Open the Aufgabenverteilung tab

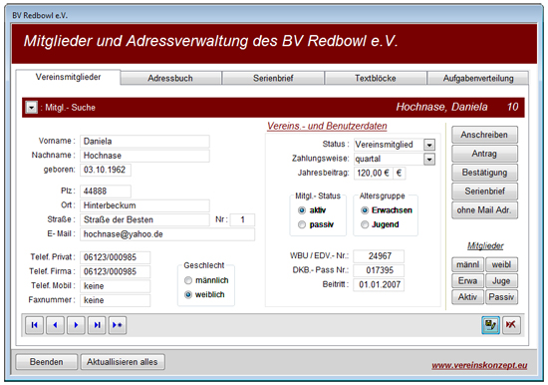[x=478, y=78]
